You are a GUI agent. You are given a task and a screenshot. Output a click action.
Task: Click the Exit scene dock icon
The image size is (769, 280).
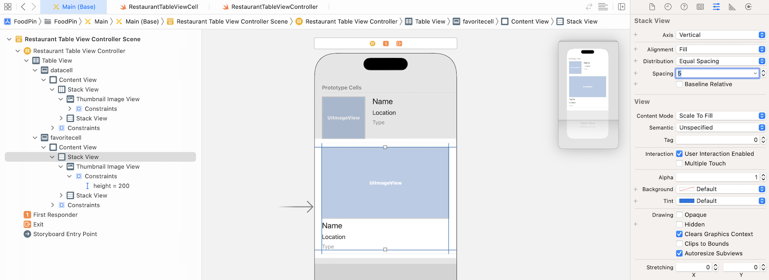(x=399, y=44)
